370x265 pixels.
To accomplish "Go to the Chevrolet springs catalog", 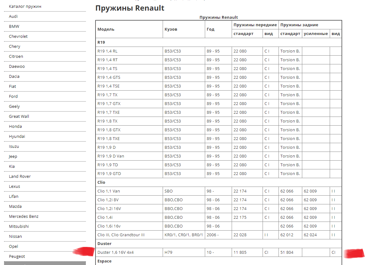I will coord(18,36).
